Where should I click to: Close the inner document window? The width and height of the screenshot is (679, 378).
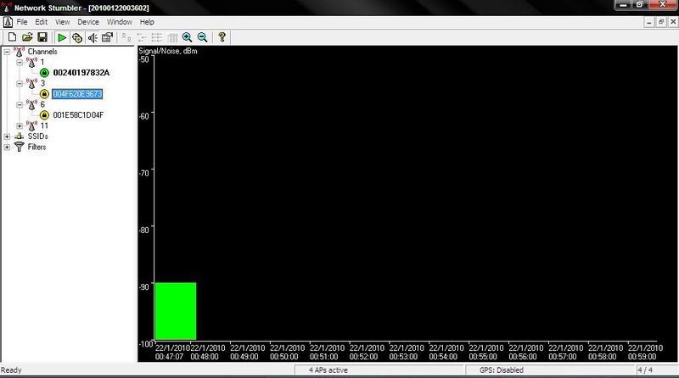pos(673,22)
